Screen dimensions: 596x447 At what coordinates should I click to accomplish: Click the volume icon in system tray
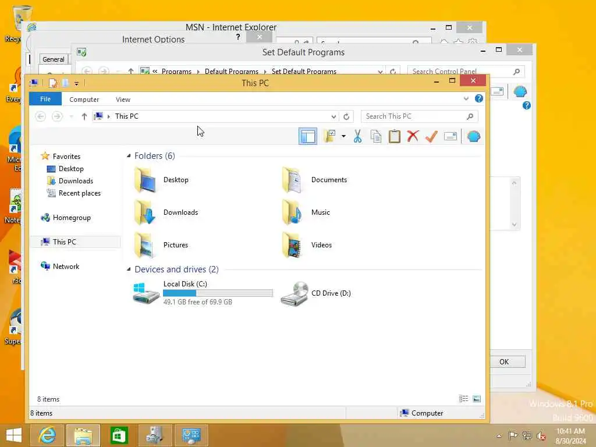[x=541, y=435]
